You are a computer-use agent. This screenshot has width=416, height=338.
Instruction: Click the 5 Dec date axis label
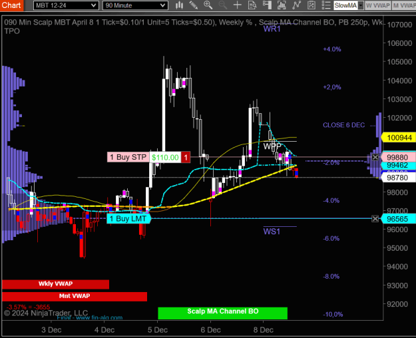click(158, 330)
